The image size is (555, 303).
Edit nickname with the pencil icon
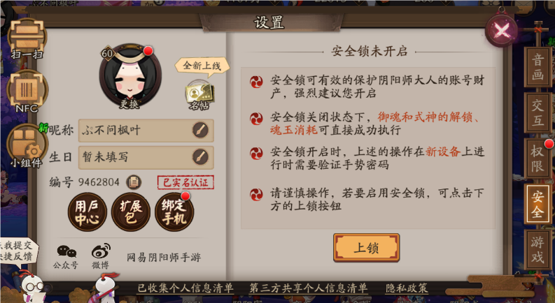click(200, 130)
